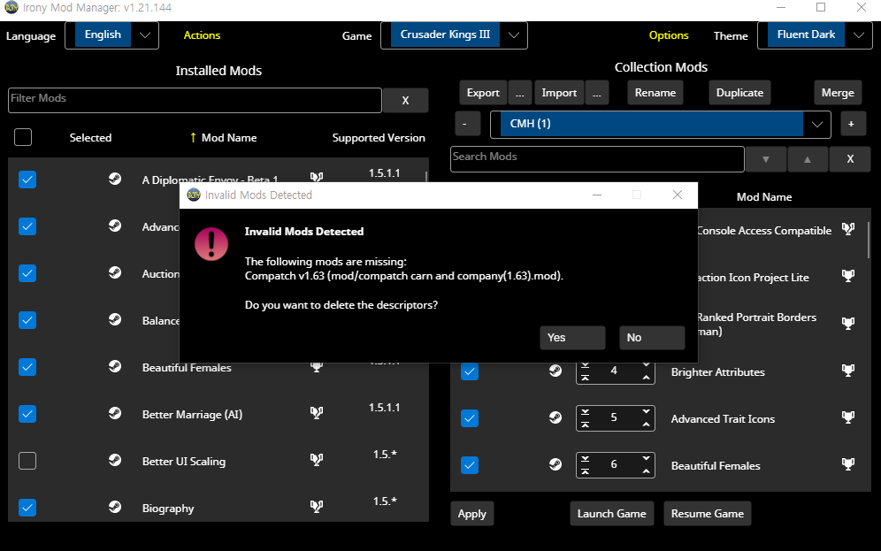The width and height of the screenshot is (881, 551).
Task: Click achievement trophy icon for Better Marriage (AI)
Action: click(317, 413)
